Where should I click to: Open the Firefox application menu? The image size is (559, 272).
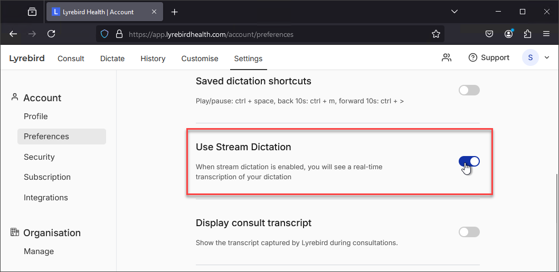point(546,34)
